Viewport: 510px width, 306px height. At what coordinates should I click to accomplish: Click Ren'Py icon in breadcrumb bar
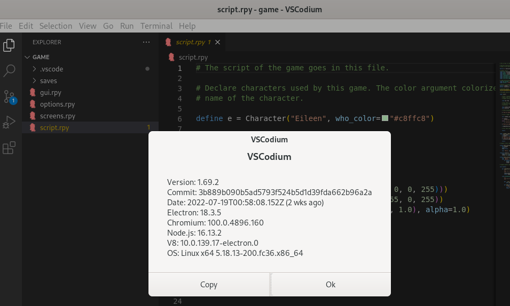pyautogui.click(x=171, y=57)
